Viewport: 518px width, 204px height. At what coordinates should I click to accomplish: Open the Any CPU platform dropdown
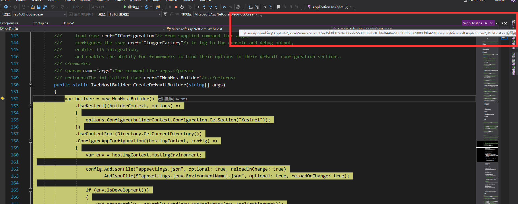pos(106,7)
